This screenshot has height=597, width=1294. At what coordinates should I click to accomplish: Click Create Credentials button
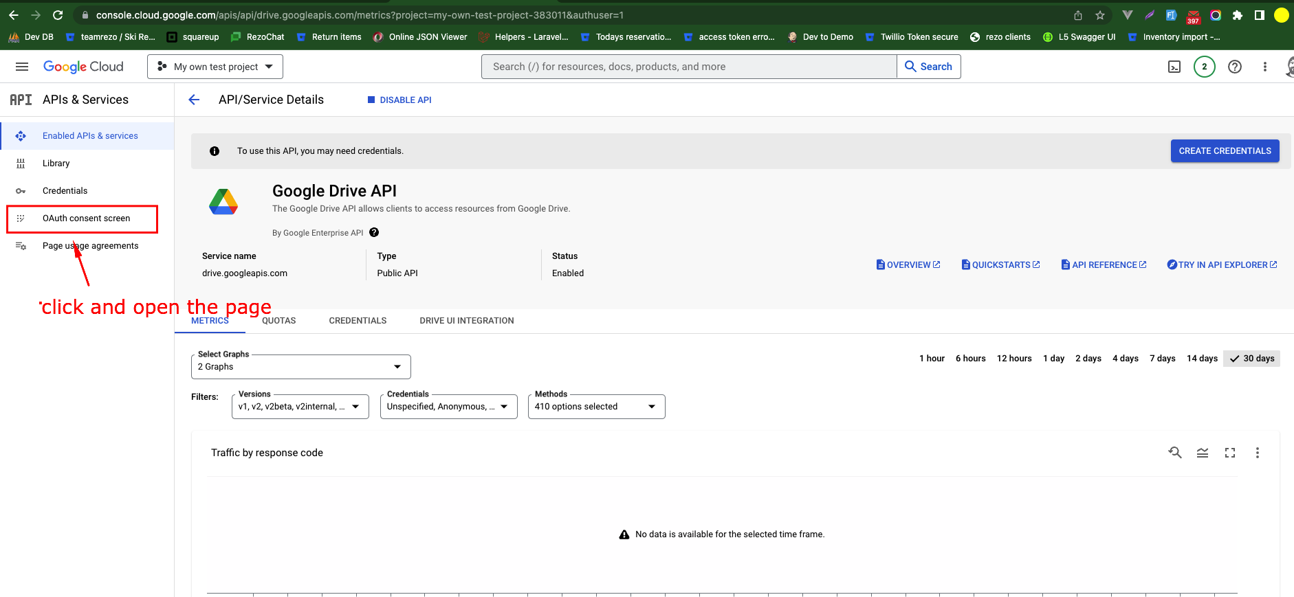1225,151
